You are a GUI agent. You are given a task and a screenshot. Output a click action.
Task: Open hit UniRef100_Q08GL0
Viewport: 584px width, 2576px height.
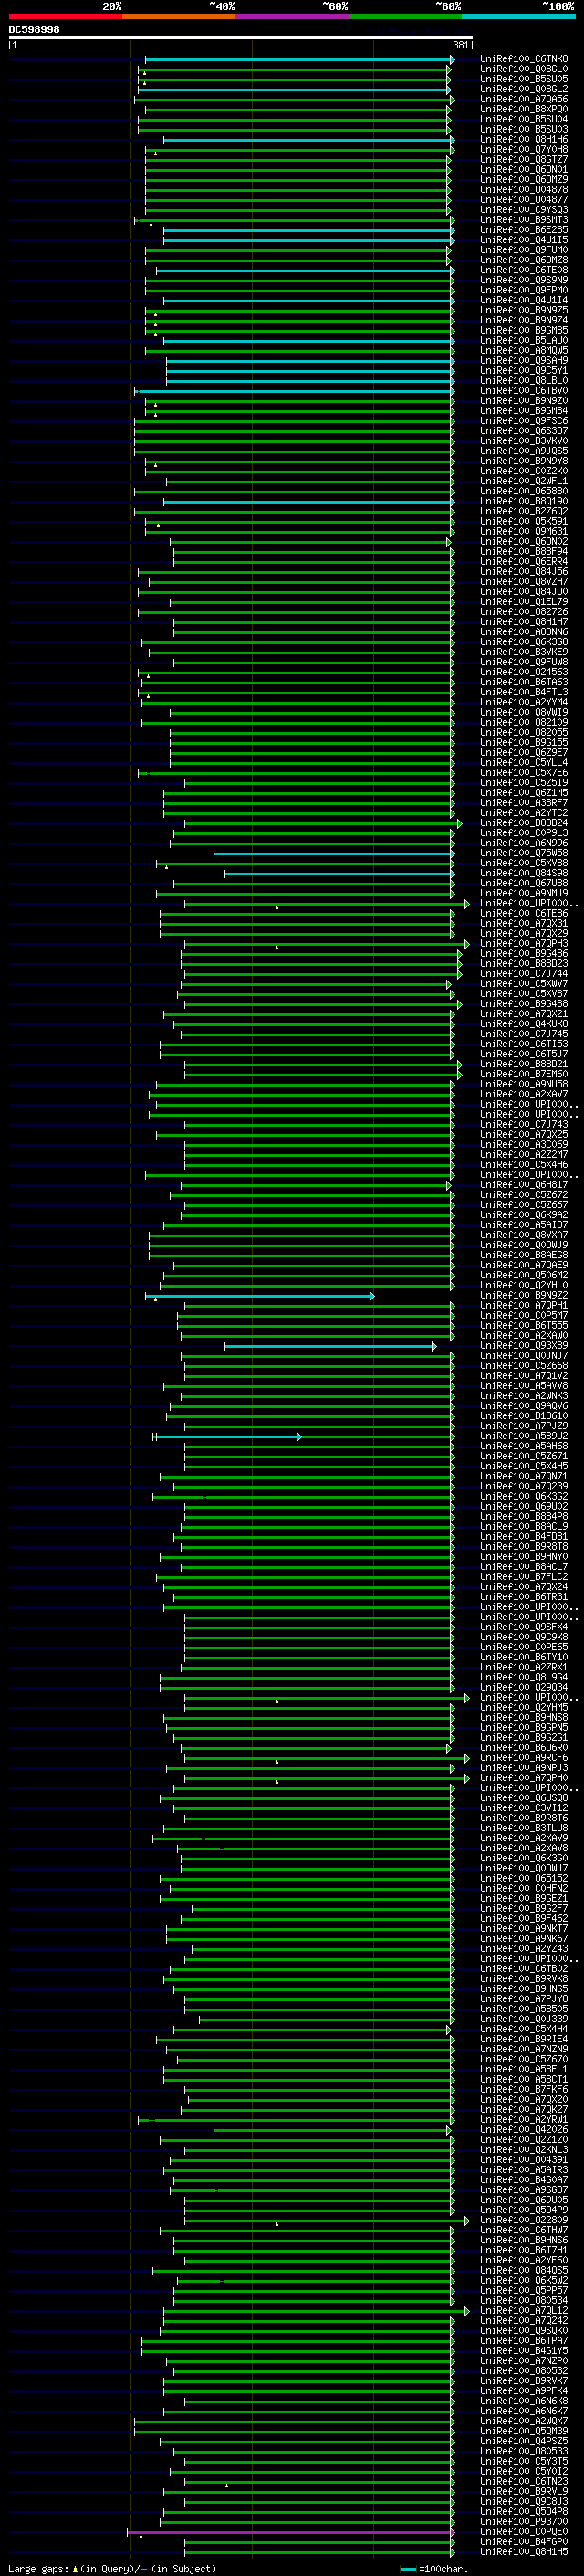524,69
